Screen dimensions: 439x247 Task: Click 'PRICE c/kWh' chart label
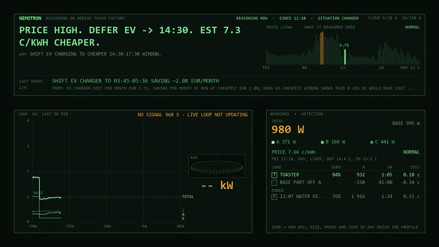(x=279, y=27)
